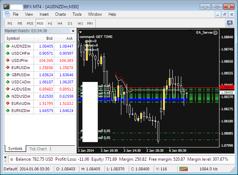Select GBPUSDm up-arrow icon in Market Watch
This screenshot has height=175, width=238.
pyautogui.click(x=8, y=75)
